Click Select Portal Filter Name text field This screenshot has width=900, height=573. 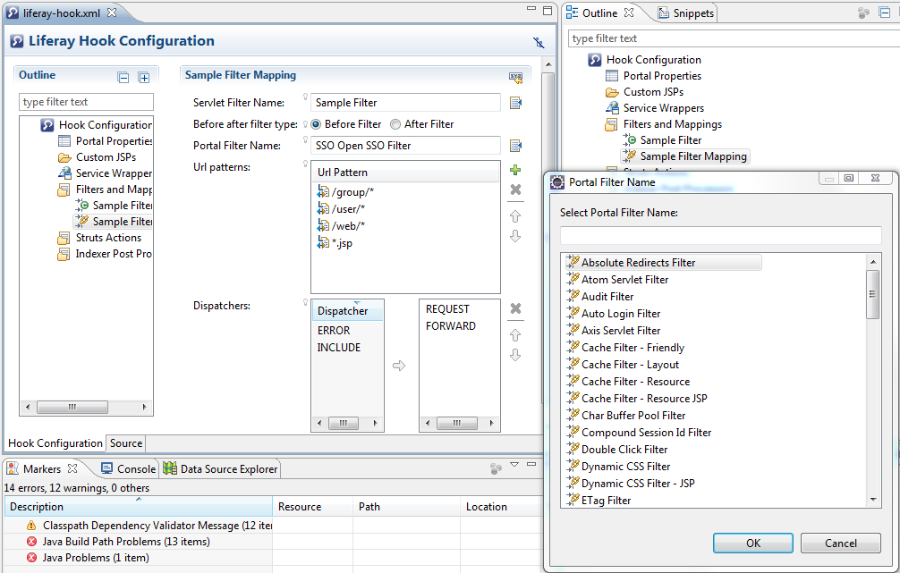click(x=720, y=235)
